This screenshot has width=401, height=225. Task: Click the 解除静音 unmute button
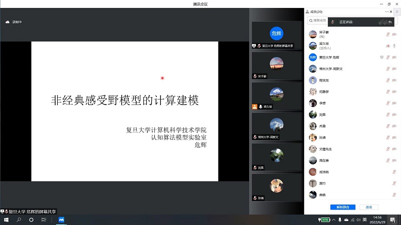343,207
